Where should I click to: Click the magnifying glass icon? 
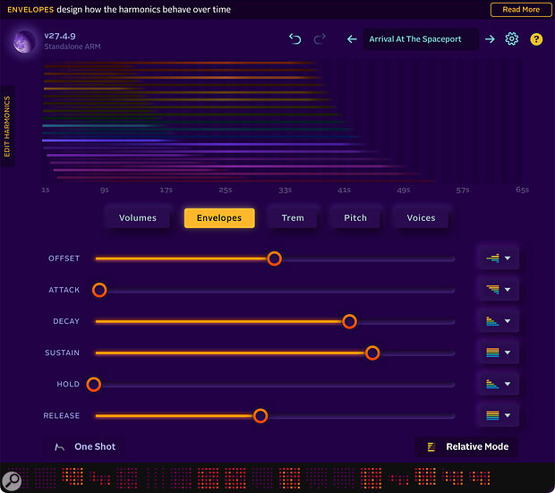point(12,480)
